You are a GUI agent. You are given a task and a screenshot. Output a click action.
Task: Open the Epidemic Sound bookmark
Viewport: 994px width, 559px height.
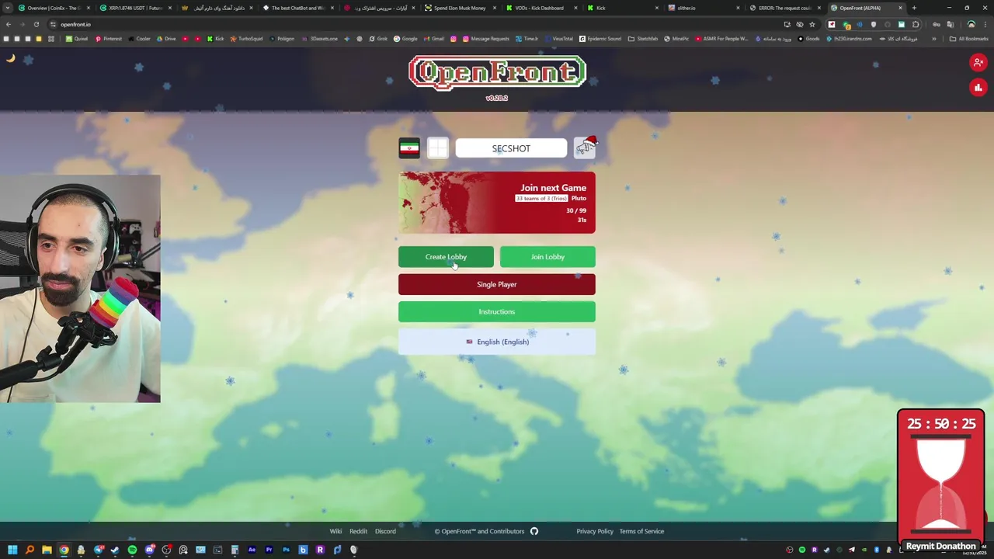click(600, 39)
